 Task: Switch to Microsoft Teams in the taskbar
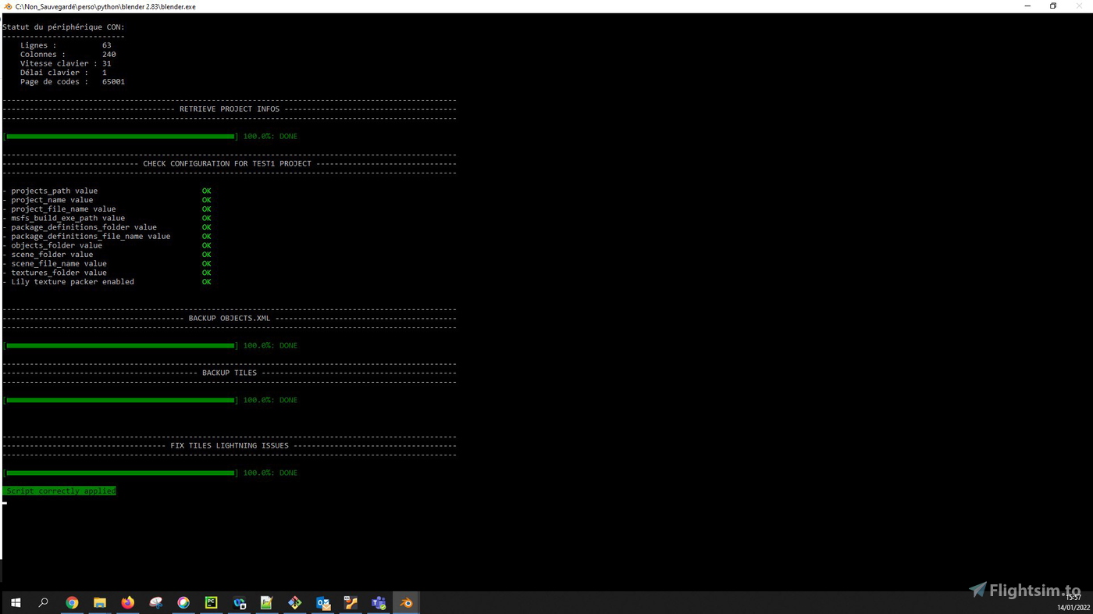coord(379,602)
